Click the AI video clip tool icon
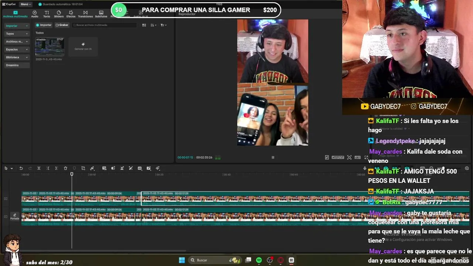Viewport: 473px width, 266px height. (x=149, y=168)
